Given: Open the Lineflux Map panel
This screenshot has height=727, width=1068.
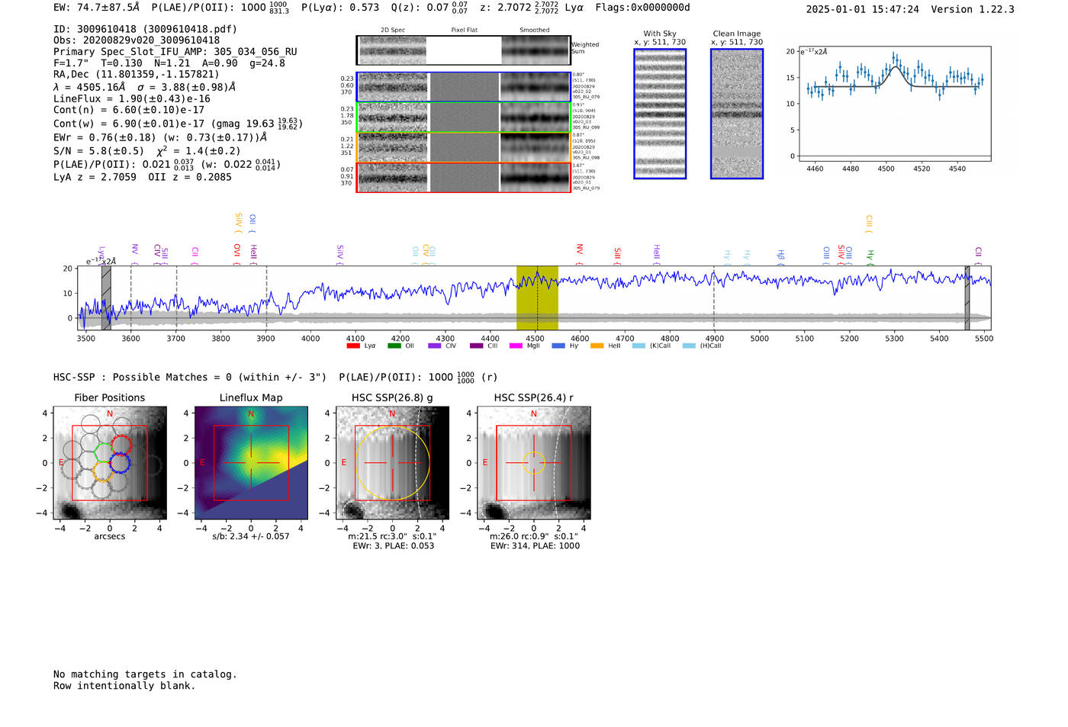Looking at the screenshot, I should 251,463.
